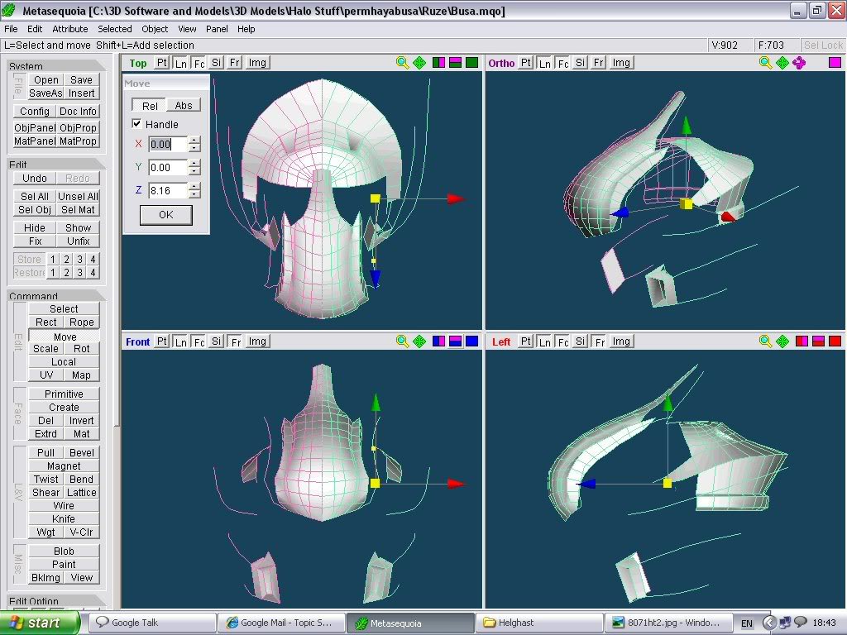Viewport: 847px width, 635px height.
Task: Click the purple rotate icon in Ortho view
Action: 799,63
